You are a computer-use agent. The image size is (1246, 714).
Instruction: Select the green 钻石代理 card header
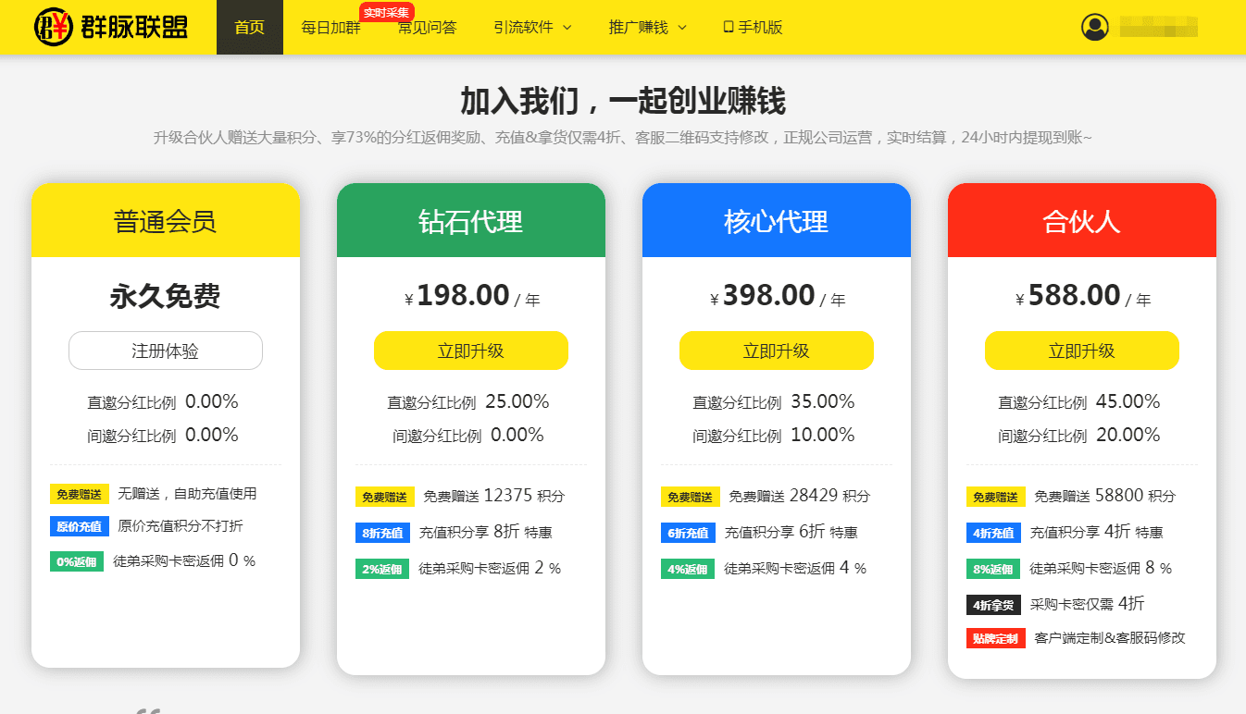[x=471, y=220]
